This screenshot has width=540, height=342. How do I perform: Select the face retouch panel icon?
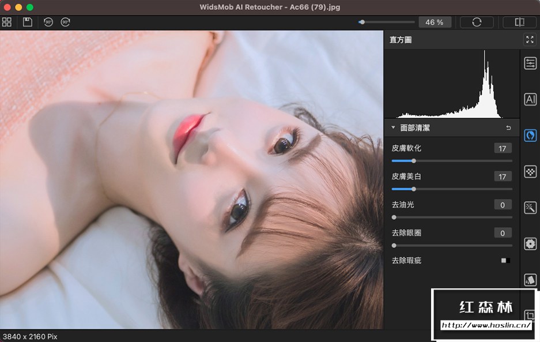coord(530,136)
